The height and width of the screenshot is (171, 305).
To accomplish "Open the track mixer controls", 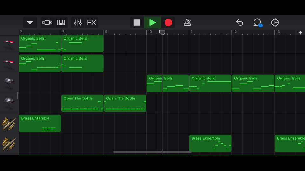I will pyautogui.click(x=78, y=22).
